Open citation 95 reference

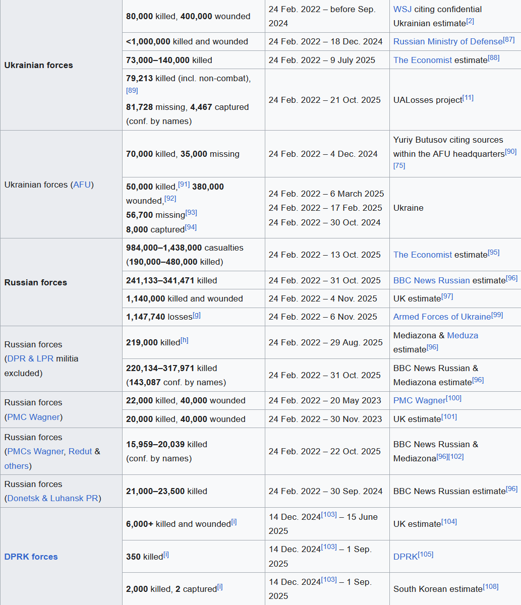pos(494,253)
